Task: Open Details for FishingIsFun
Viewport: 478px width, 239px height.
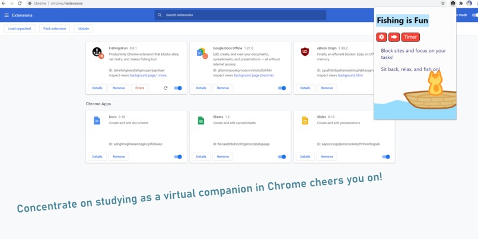Action: click(97, 88)
